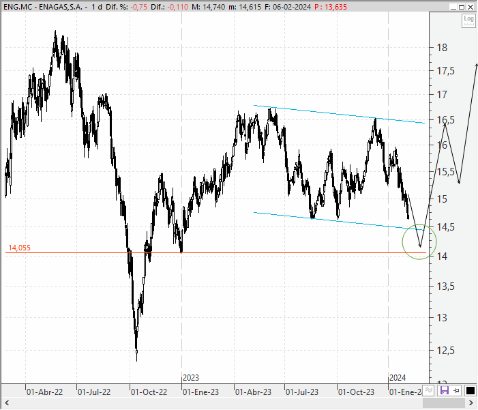Click the 14,055 support level label

19,248
